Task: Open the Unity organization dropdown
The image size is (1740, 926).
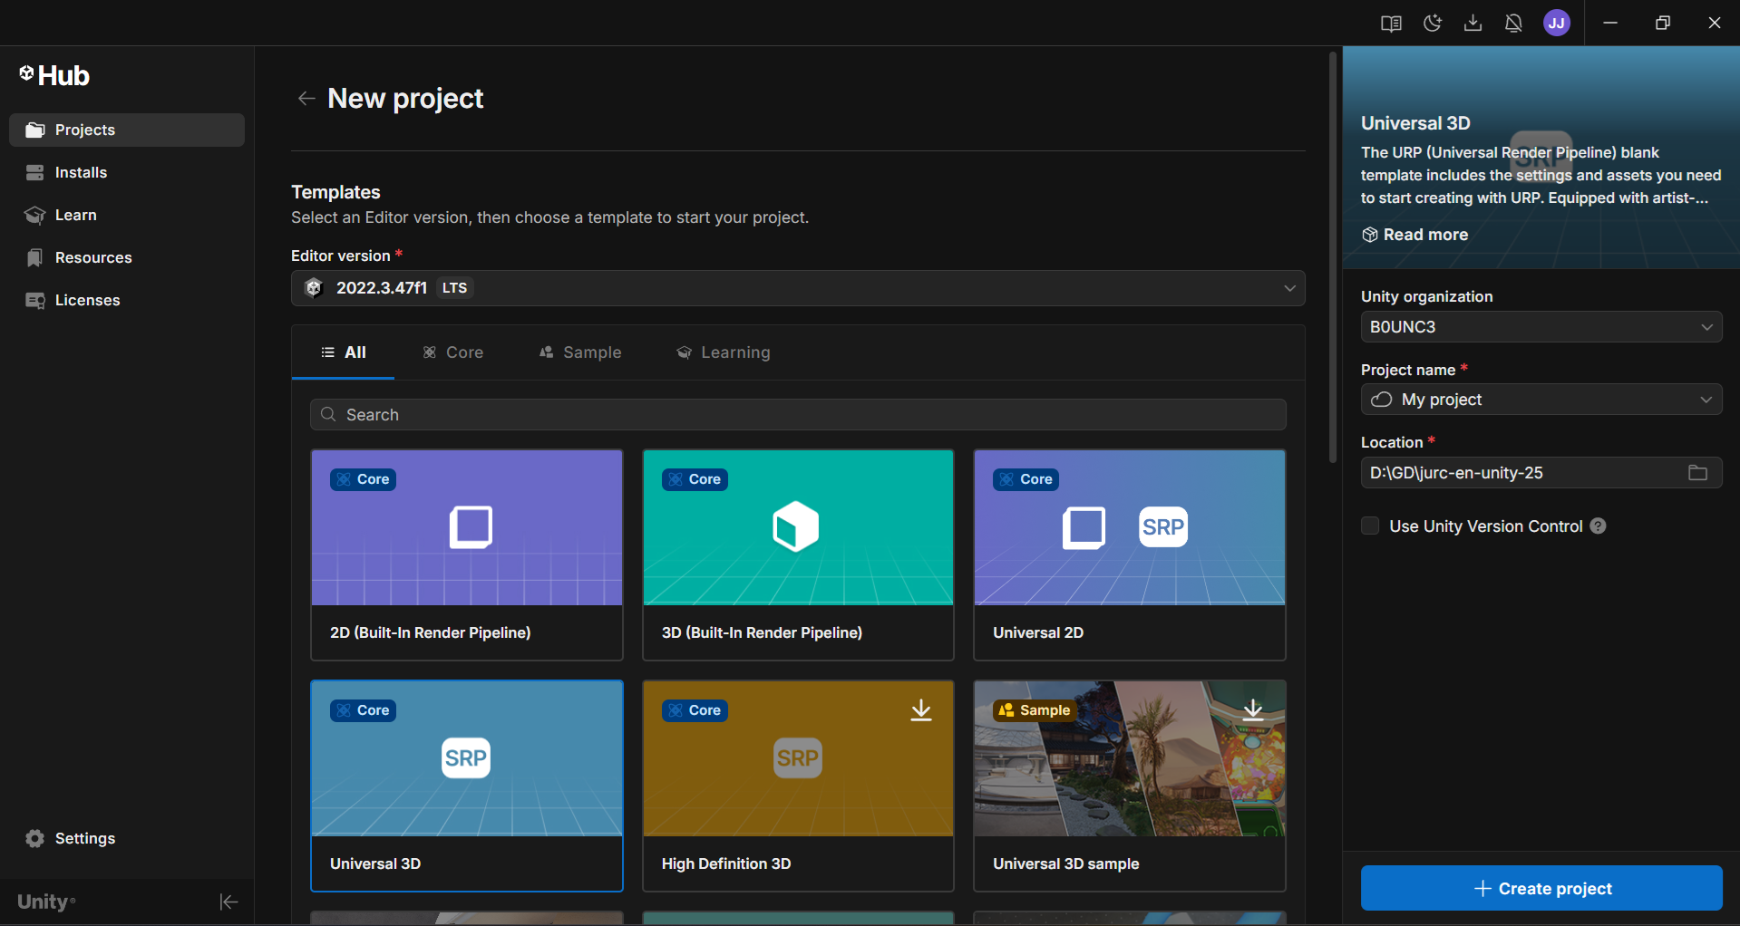Action: (x=1541, y=327)
